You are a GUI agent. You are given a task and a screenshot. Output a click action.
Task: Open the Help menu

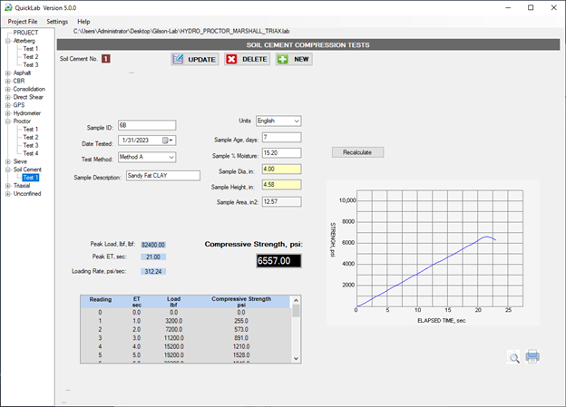click(x=83, y=22)
